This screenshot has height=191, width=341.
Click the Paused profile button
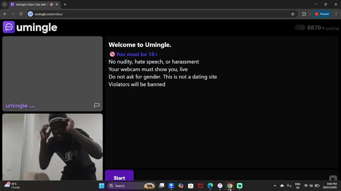coord(322,14)
